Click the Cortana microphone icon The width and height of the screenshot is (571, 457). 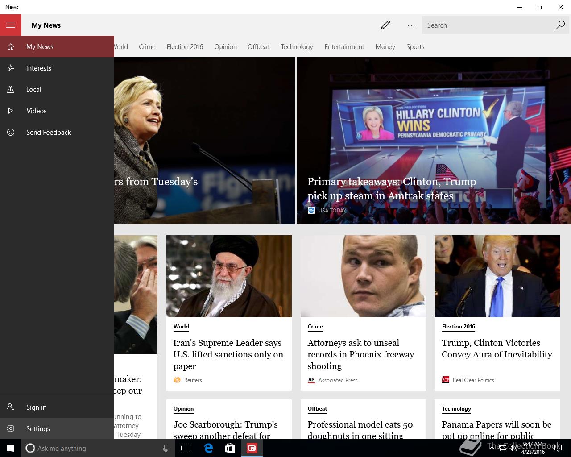[x=166, y=448]
